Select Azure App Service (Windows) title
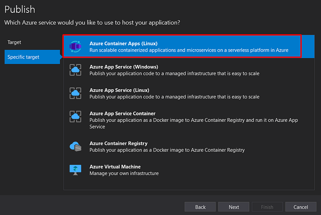The image size is (321, 215). coord(124,67)
